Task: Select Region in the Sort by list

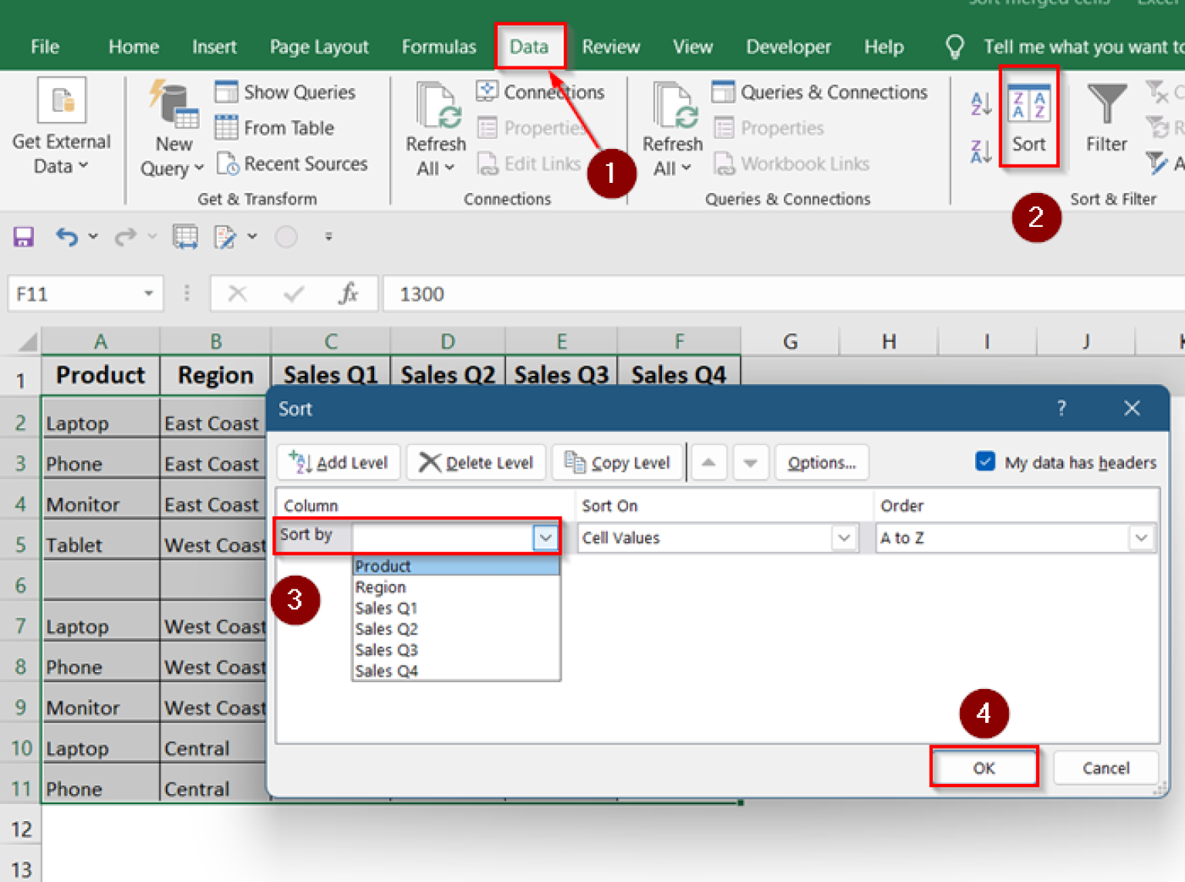Action: (x=380, y=586)
